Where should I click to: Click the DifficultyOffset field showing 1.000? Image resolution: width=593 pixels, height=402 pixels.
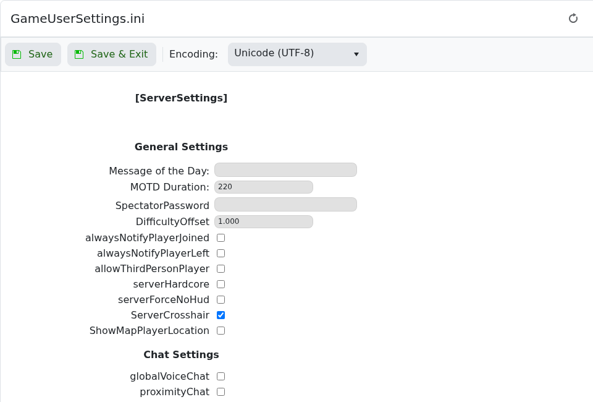click(264, 221)
